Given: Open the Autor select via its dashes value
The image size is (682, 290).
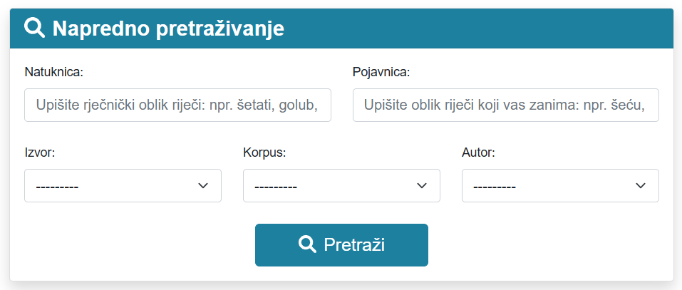Looking at the screenshot, I should pos(495,187).
